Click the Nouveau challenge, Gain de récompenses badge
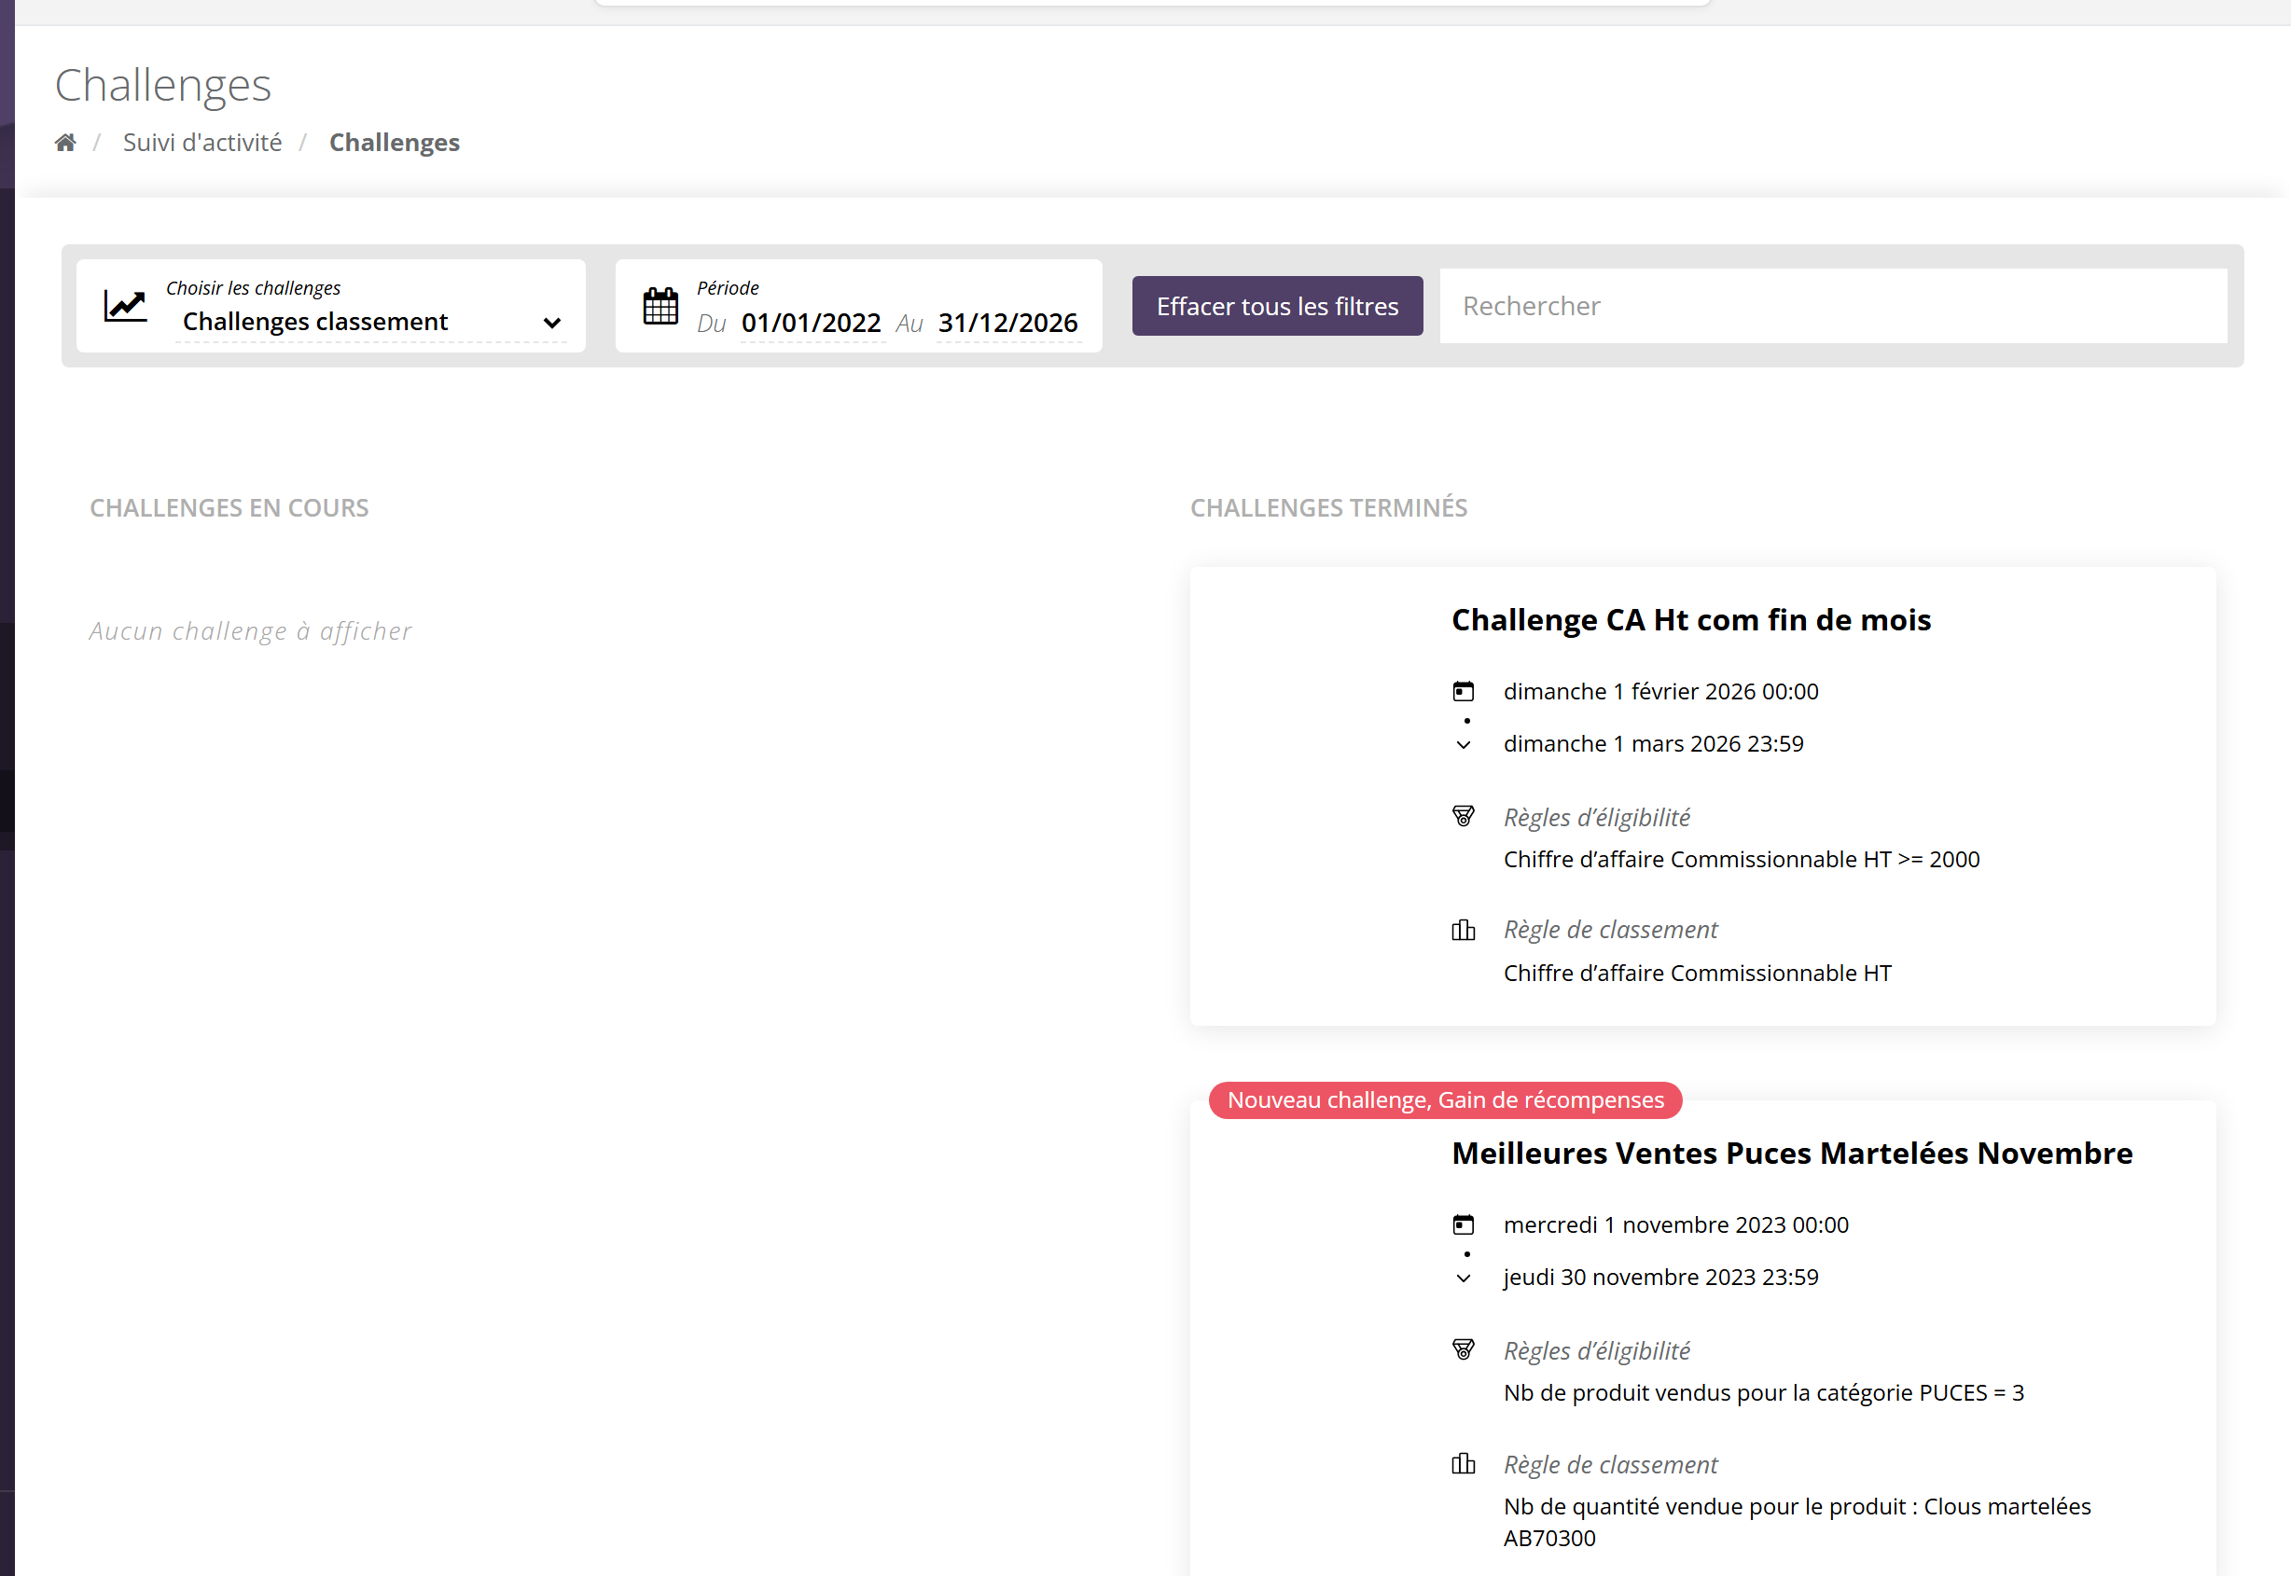2291x1576 pixels. [x=1445, y=1100]
